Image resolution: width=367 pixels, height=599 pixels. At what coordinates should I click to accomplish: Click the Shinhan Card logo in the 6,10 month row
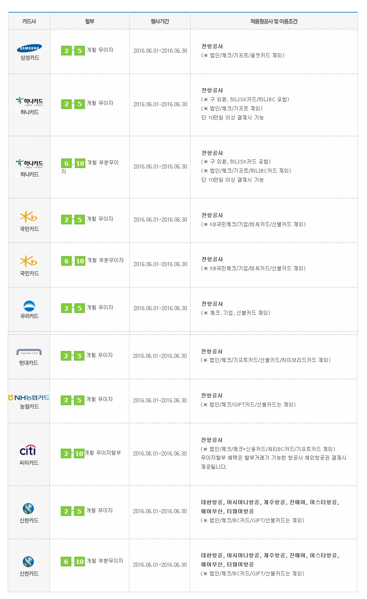[x=29, y=562]
